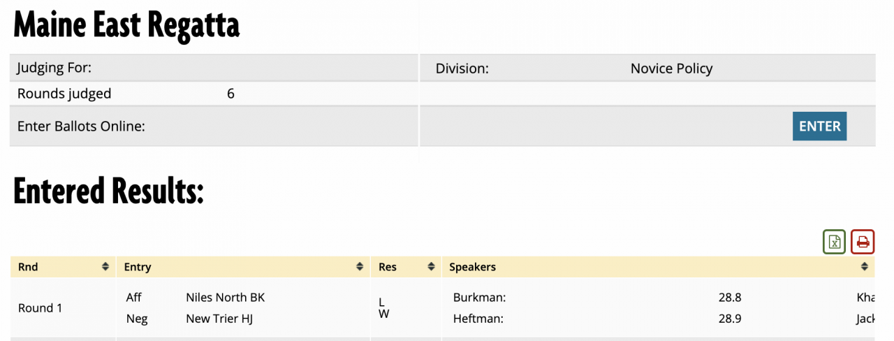
Task: Click the Rounds judged count 6
Action: 230,94
